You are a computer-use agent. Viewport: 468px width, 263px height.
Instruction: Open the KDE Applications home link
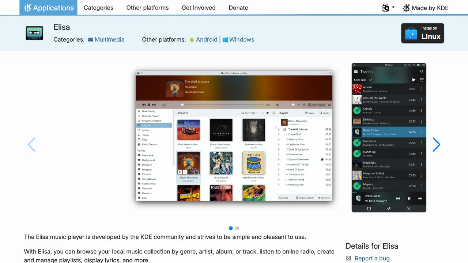click(x=48, y=8)
